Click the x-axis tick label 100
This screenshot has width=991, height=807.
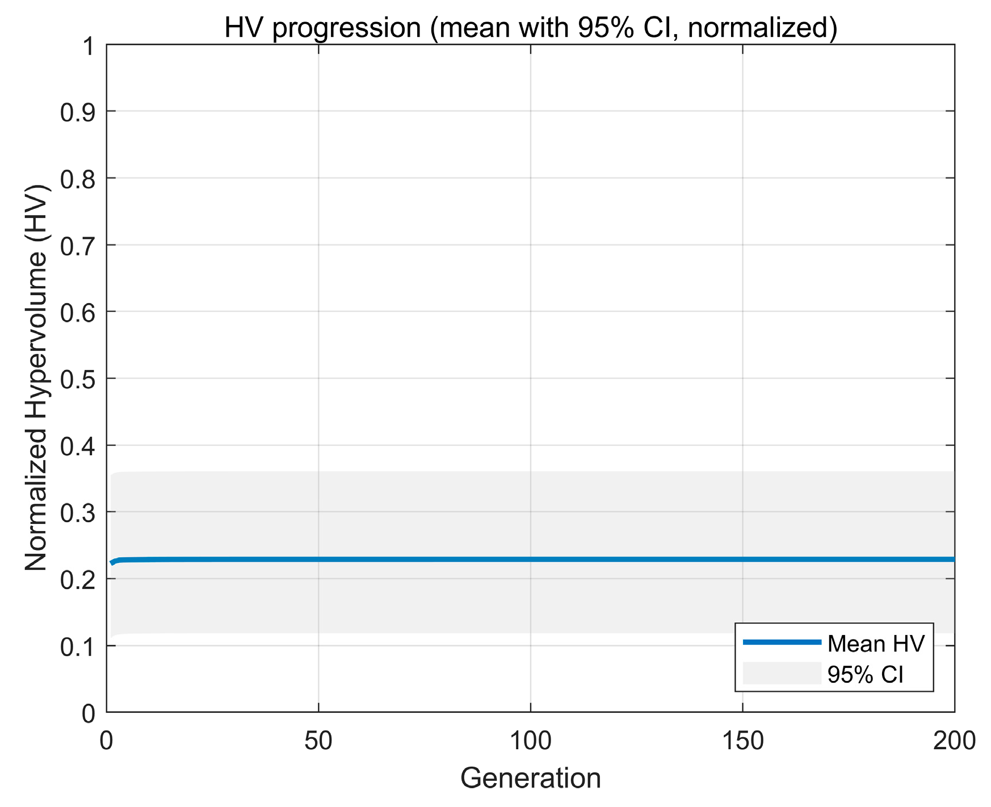(x=530, y=741)
